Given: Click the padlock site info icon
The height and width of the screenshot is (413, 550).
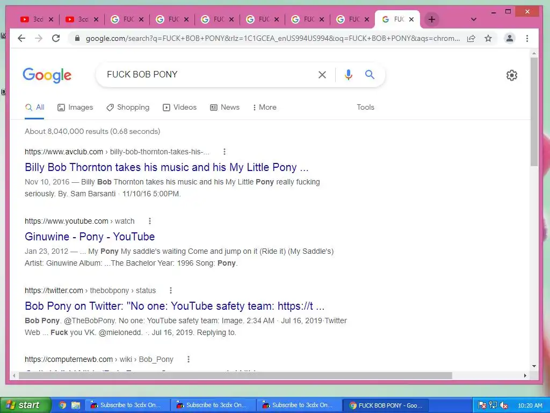Looking at the screenshot, I should [x=77, y=38].
